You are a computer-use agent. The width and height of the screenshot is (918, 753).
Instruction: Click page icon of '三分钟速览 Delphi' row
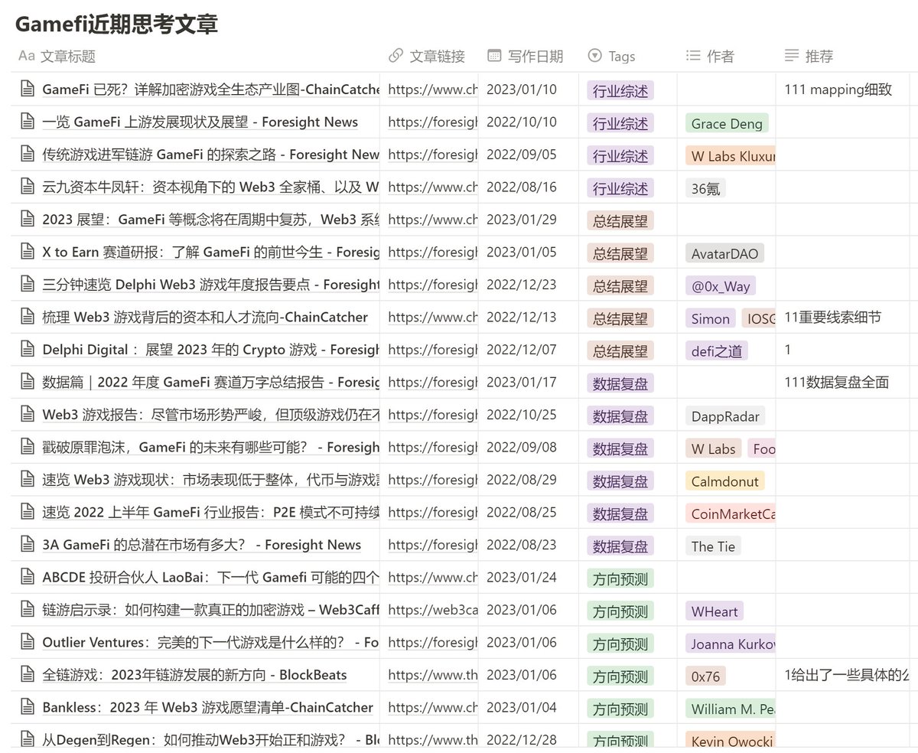[28, 284]
